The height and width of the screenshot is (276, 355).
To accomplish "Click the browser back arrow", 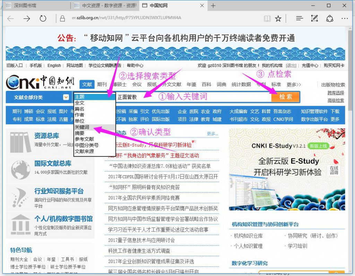I will [10, 19].
